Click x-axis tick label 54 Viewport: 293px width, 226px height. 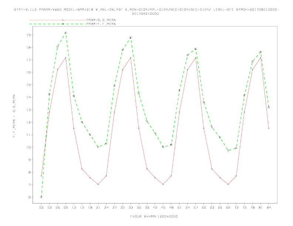188,208
